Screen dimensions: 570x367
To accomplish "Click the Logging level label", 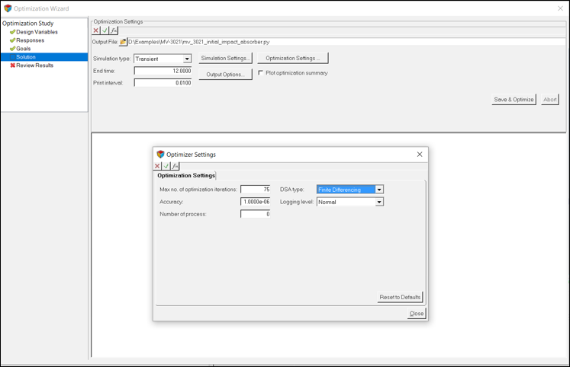I will pyautogui.click(x=296, y=202).
